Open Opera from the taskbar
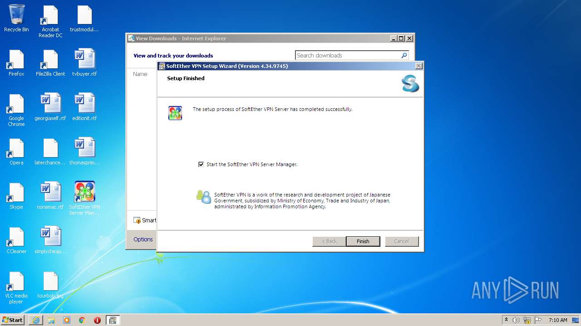 (97, 320)
